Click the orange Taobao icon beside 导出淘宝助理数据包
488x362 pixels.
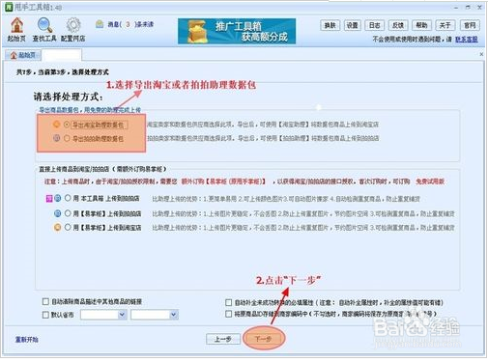click(x=56, y=125)
